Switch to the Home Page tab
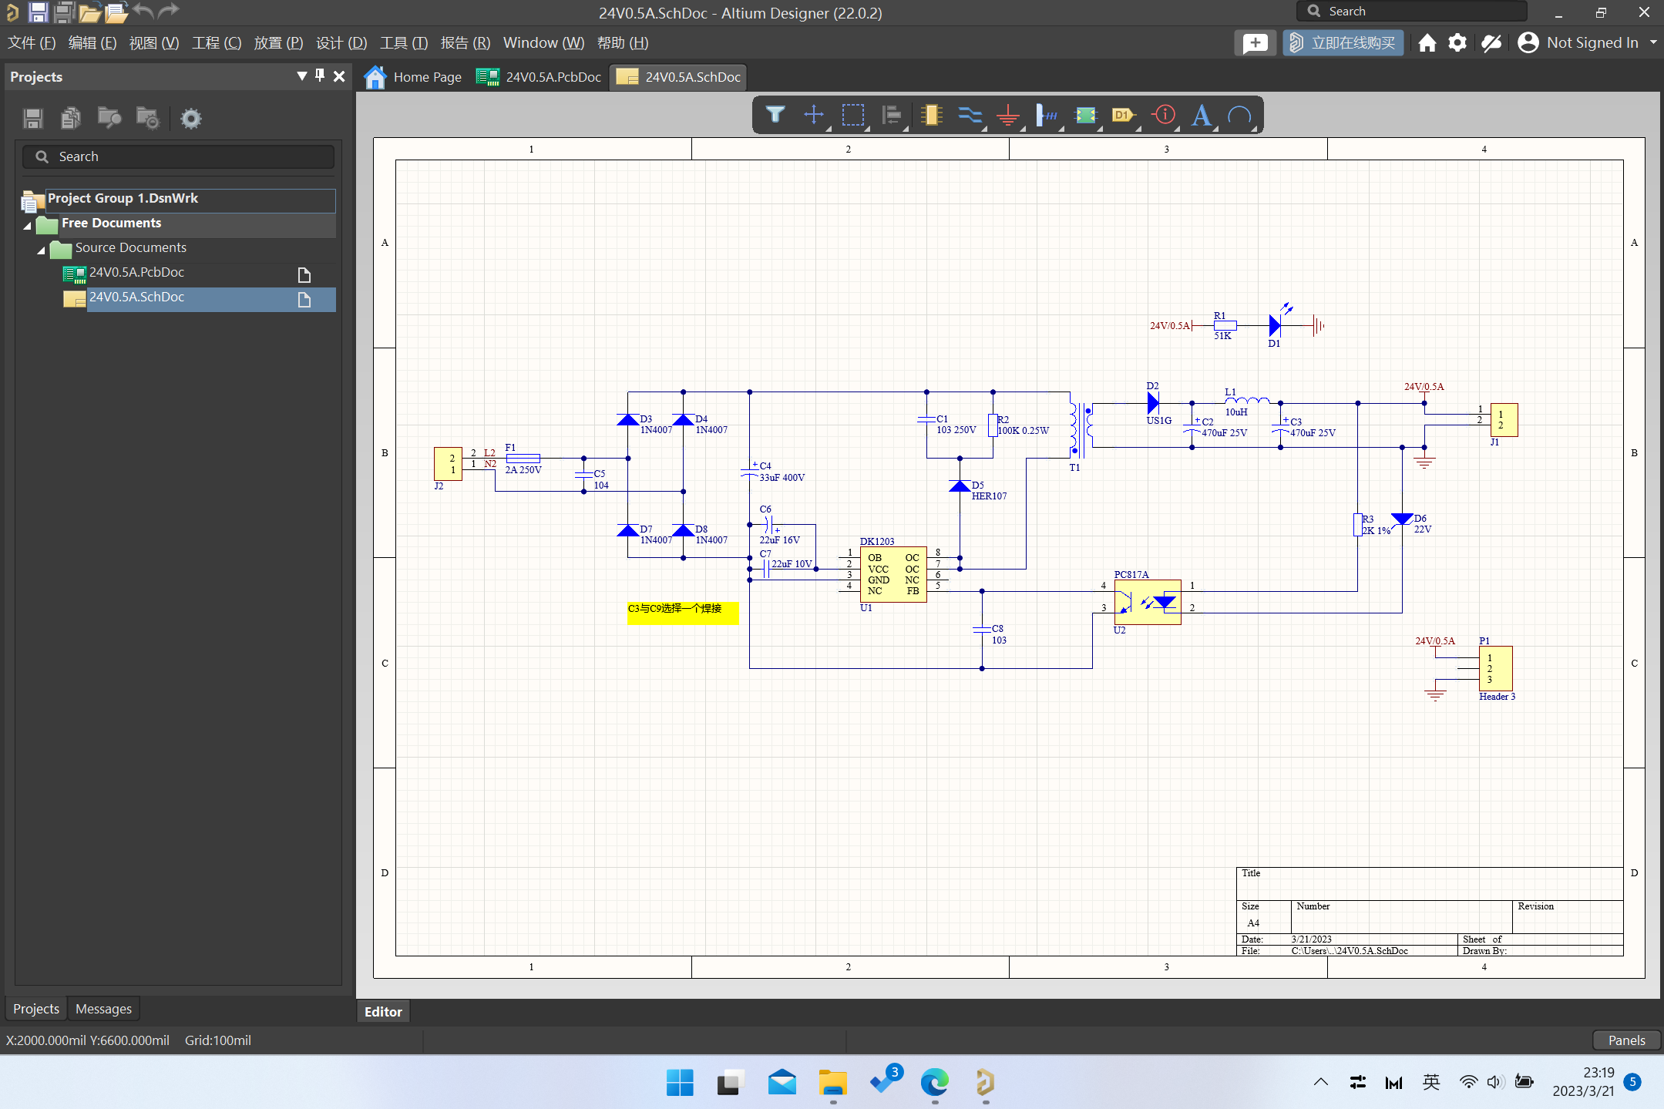The width and height of the screenshot is (1664, 1109). point(413,77)
